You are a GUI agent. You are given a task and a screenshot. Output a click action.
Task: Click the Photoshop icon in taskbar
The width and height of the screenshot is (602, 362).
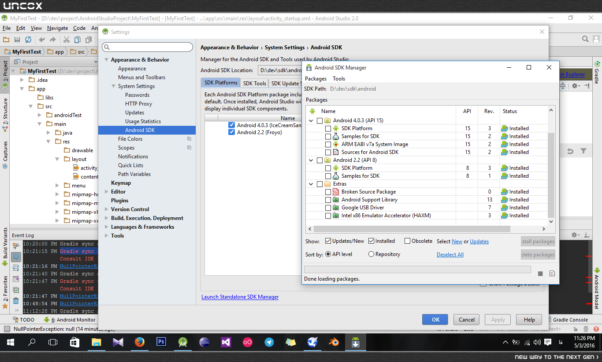161,342
